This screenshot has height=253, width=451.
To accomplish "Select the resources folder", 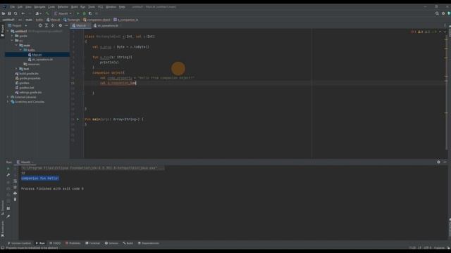I will tap(32, 64).
